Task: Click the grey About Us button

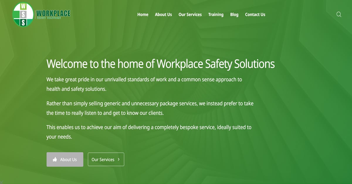Action: 65,159
